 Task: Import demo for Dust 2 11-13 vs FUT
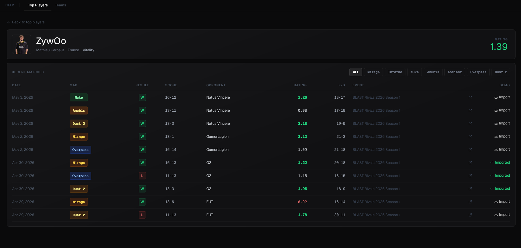502,215
